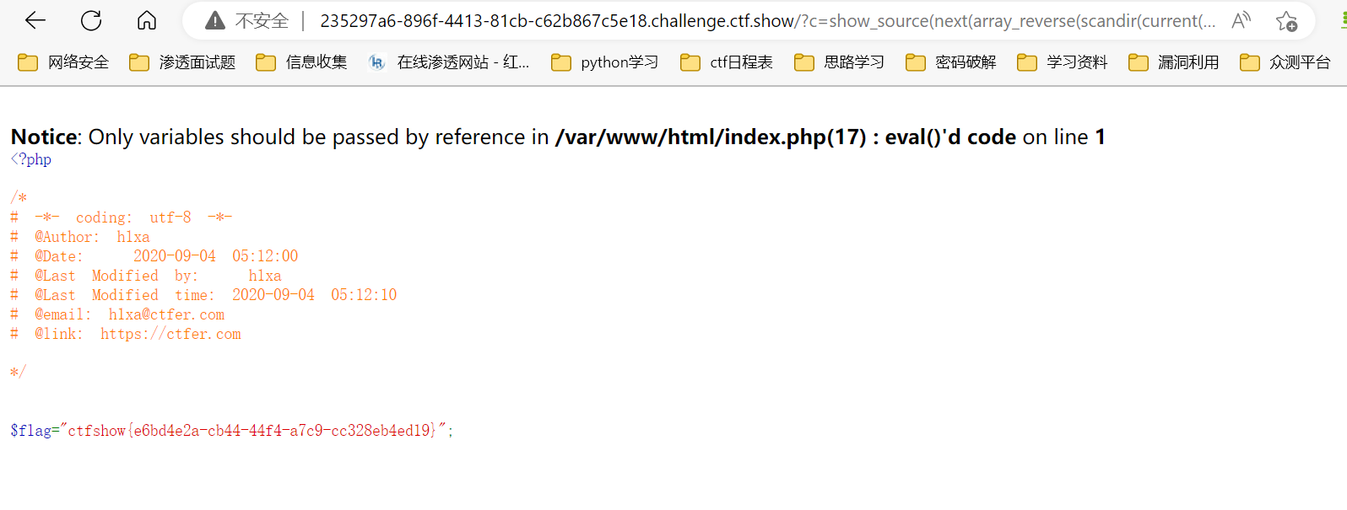
Task: Click the browser back arrow
Action: 35,20
